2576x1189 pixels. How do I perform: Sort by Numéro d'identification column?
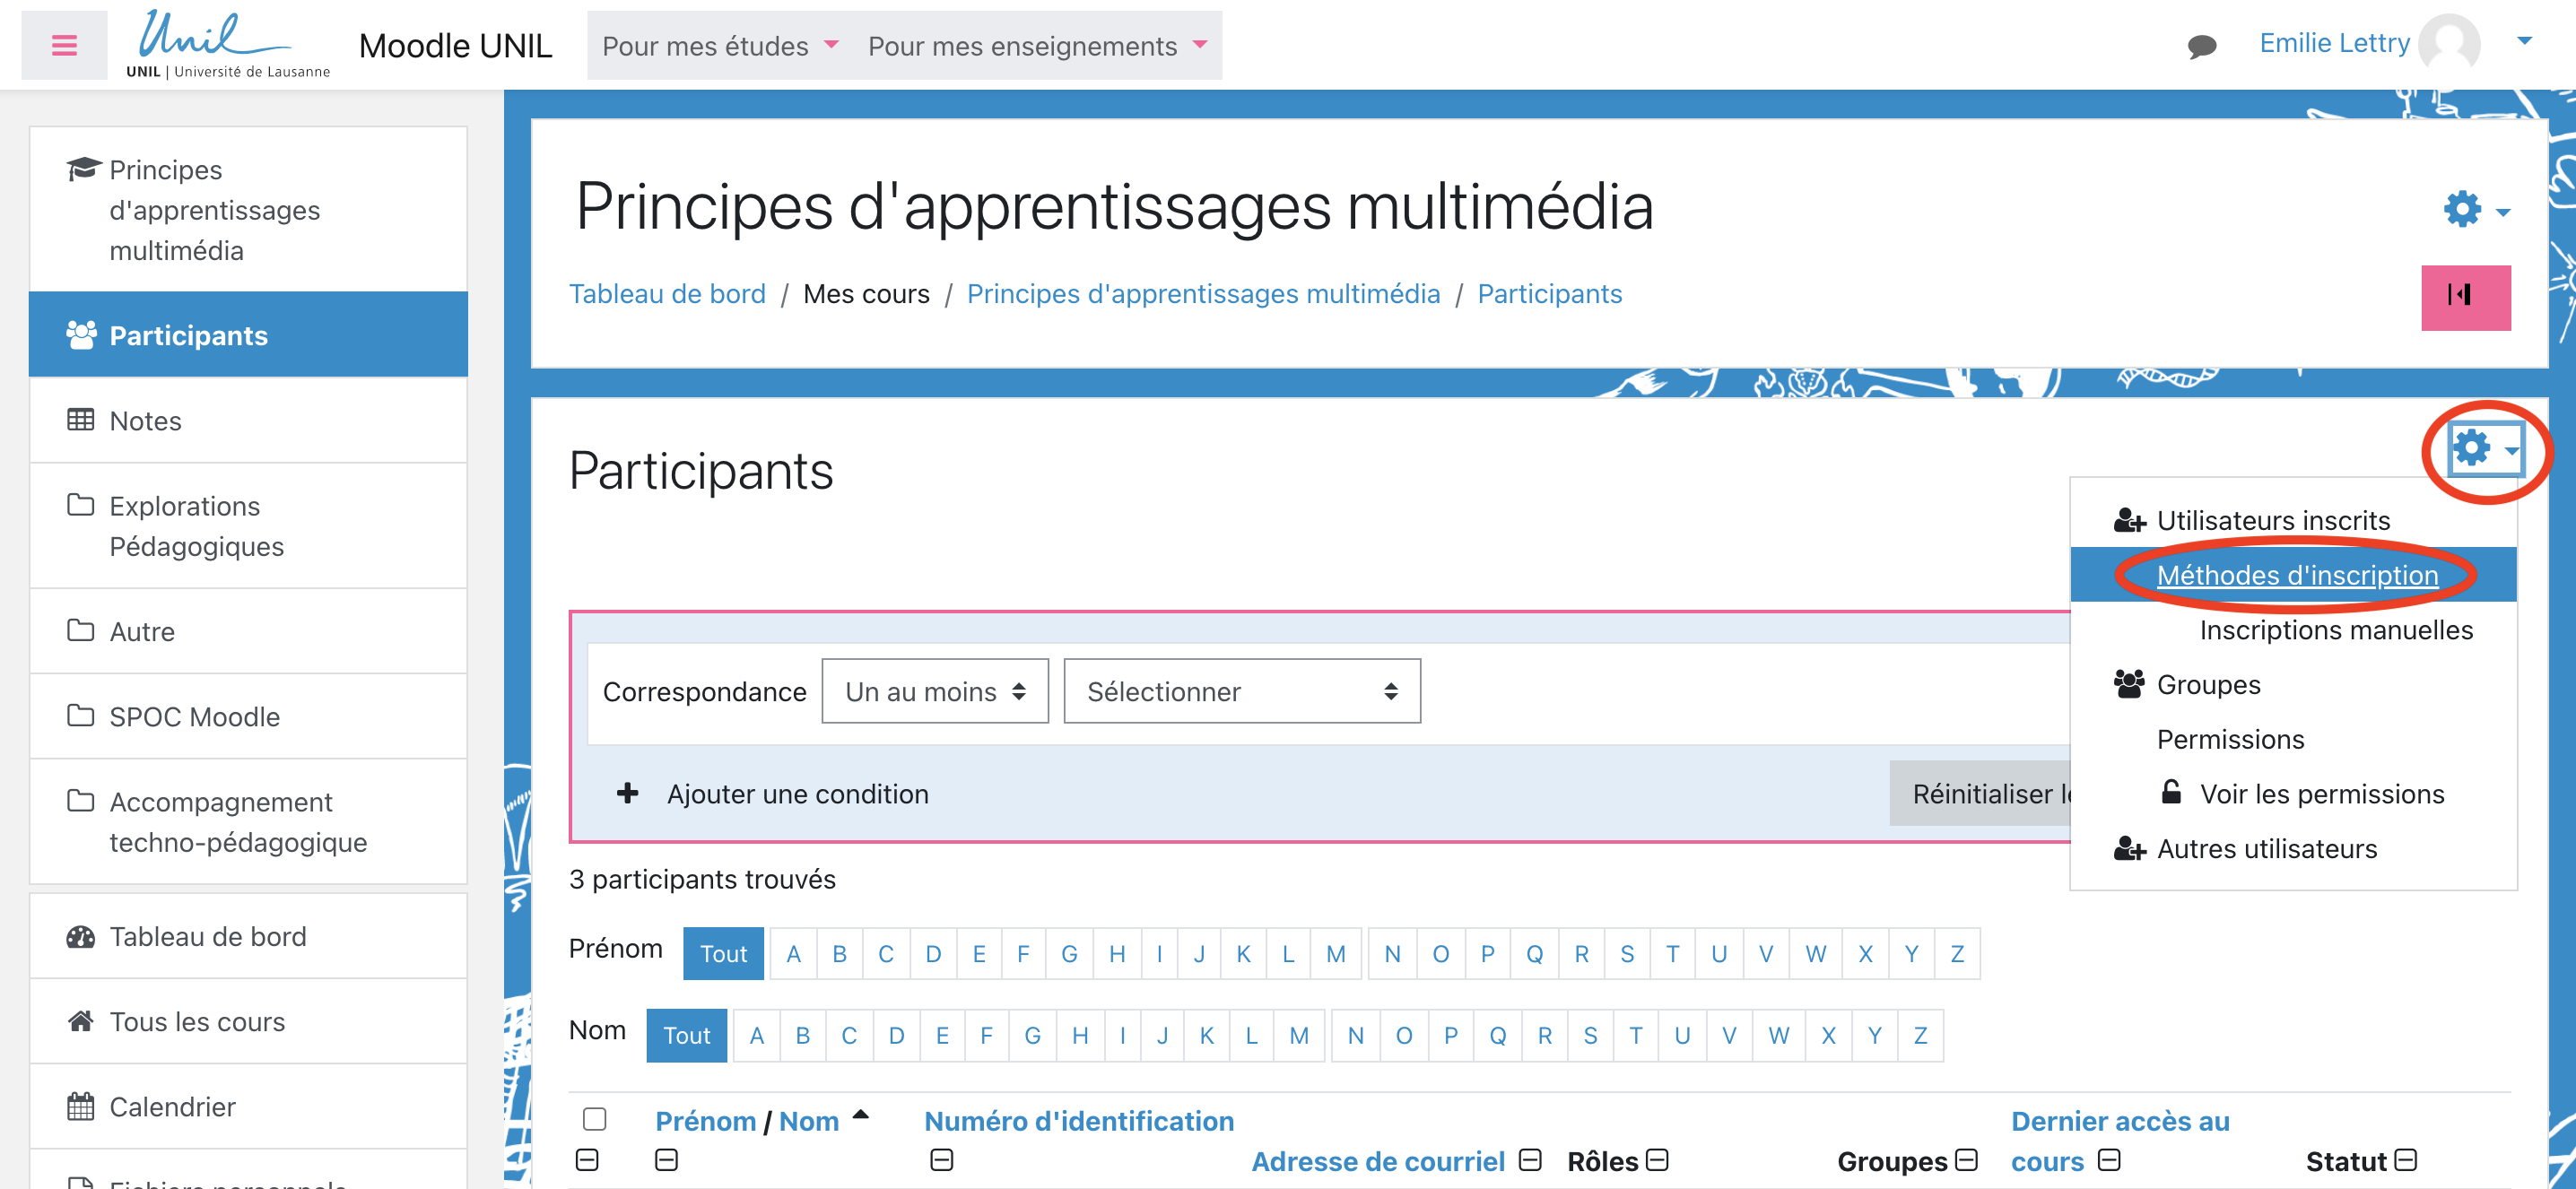click(x=1078, y=1121)
